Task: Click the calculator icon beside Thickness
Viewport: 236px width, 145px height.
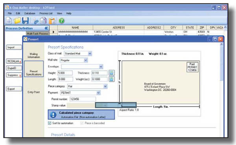Action: pyautogui.click(x=112, y=73)
